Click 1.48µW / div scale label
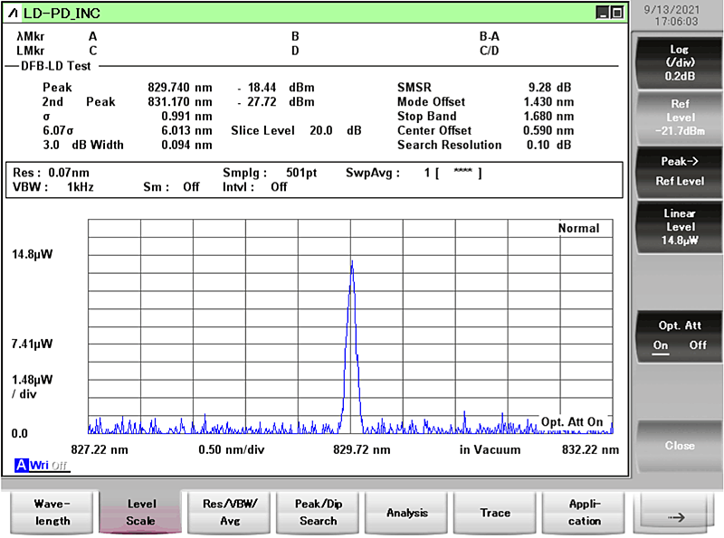 (x=33, y=387)
